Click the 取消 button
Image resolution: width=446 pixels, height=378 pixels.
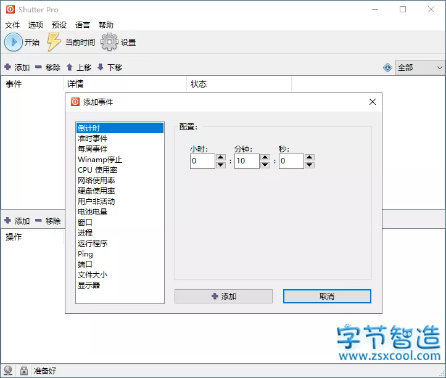click(327, 297)
